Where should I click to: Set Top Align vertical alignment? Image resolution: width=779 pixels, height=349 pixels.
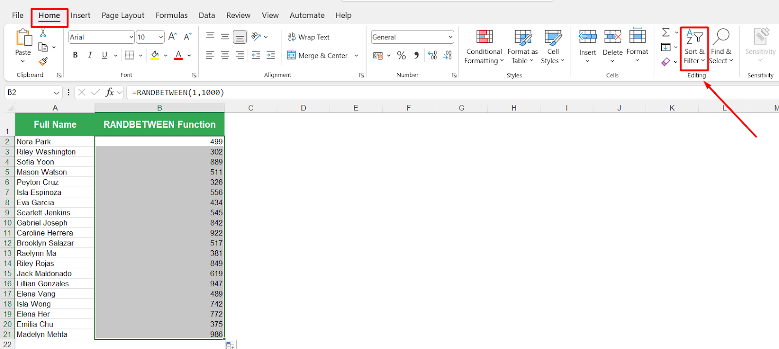coord(210,36)
